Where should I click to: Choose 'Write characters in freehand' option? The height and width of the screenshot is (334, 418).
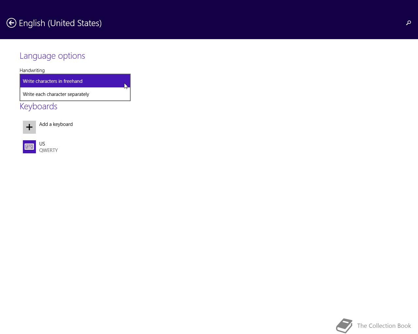point(75,81)
